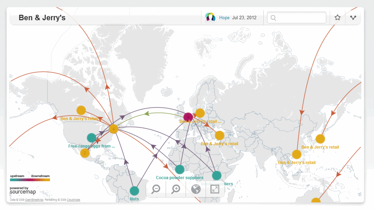Open the Hope user profile link
The height and width of the screenshot is (209, 374).
coord(224,18)
